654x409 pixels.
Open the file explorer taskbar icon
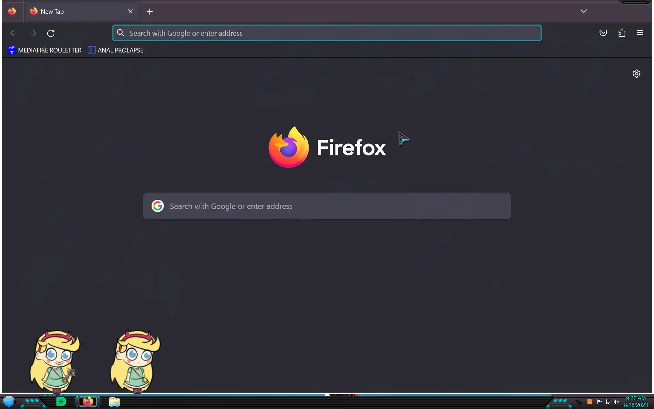pos(114,402)
